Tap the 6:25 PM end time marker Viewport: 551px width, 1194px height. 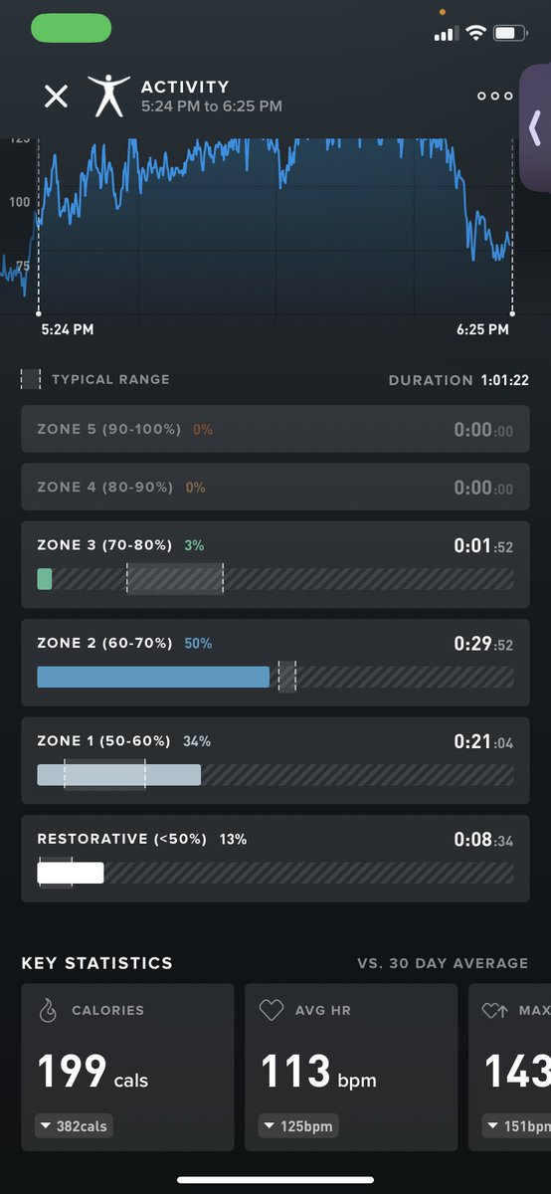tap(483, 329)
